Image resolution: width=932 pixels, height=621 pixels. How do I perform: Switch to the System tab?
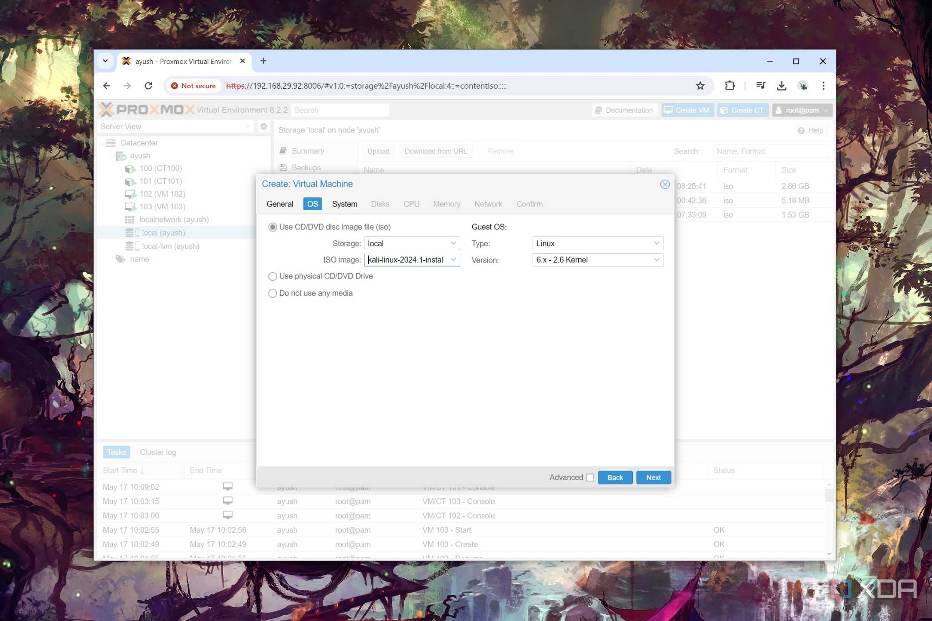[x=344, y=204]
